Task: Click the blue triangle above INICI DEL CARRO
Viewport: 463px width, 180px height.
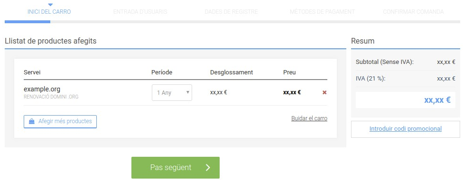Action: point(50,5)
